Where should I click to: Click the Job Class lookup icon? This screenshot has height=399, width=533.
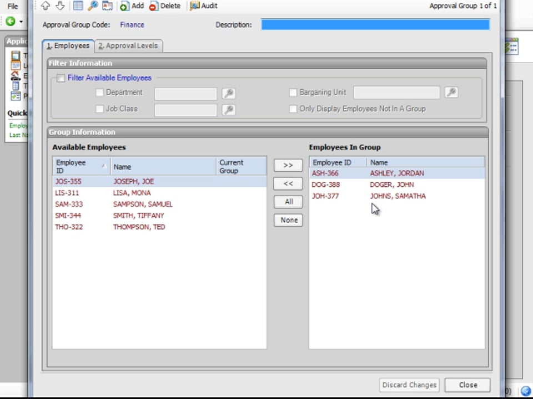pyautogui.click(x=228, y=109)
